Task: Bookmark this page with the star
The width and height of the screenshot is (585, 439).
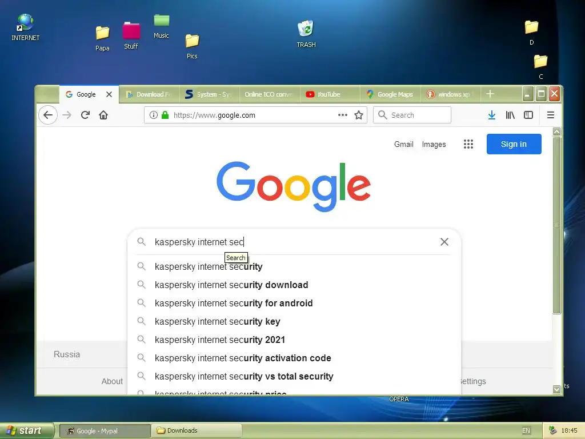Action: pos(359,115)
